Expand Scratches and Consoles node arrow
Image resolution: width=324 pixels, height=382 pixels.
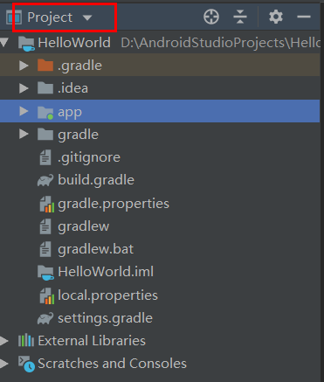point(3,364)
